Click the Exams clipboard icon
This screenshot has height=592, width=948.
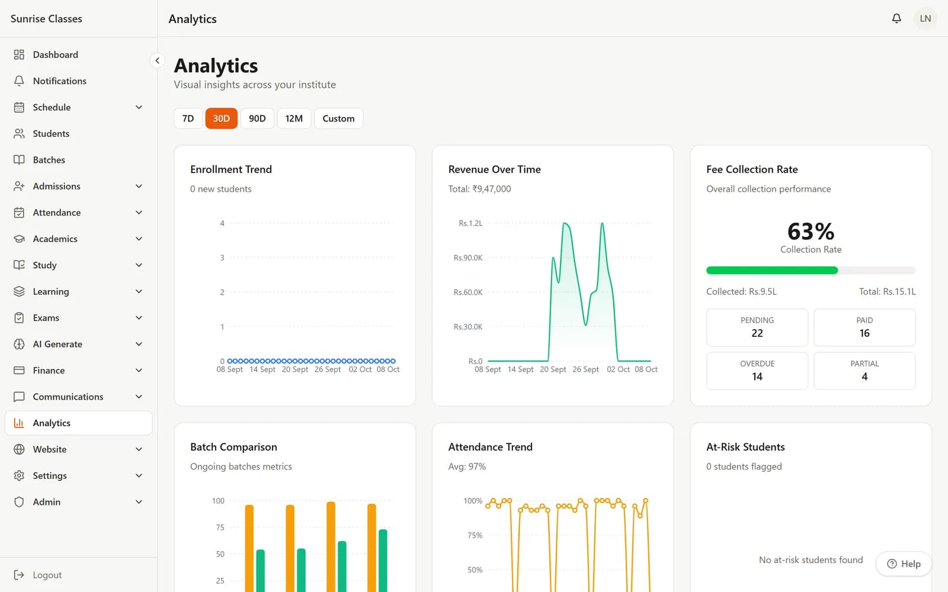click(x=19, y=318)
